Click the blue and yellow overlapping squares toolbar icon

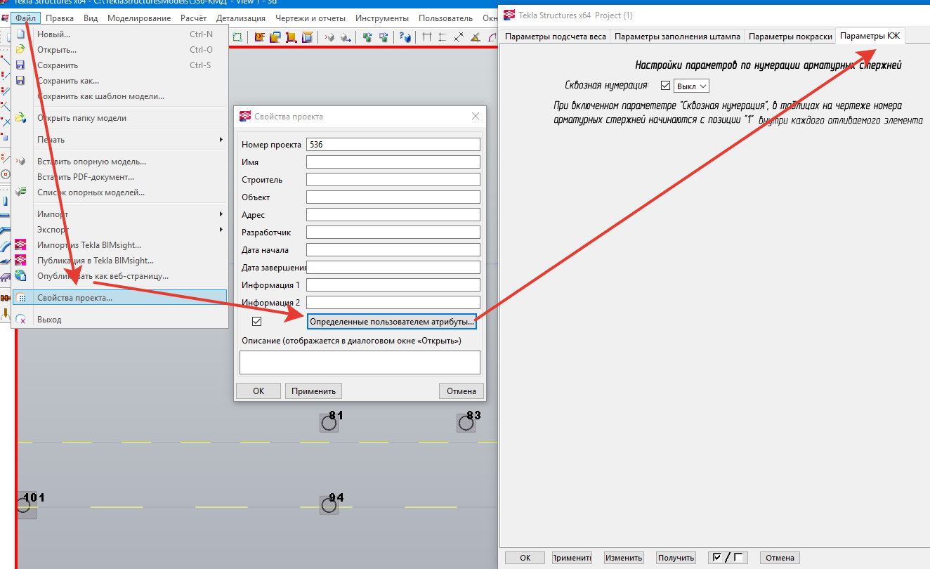[275, 37]
